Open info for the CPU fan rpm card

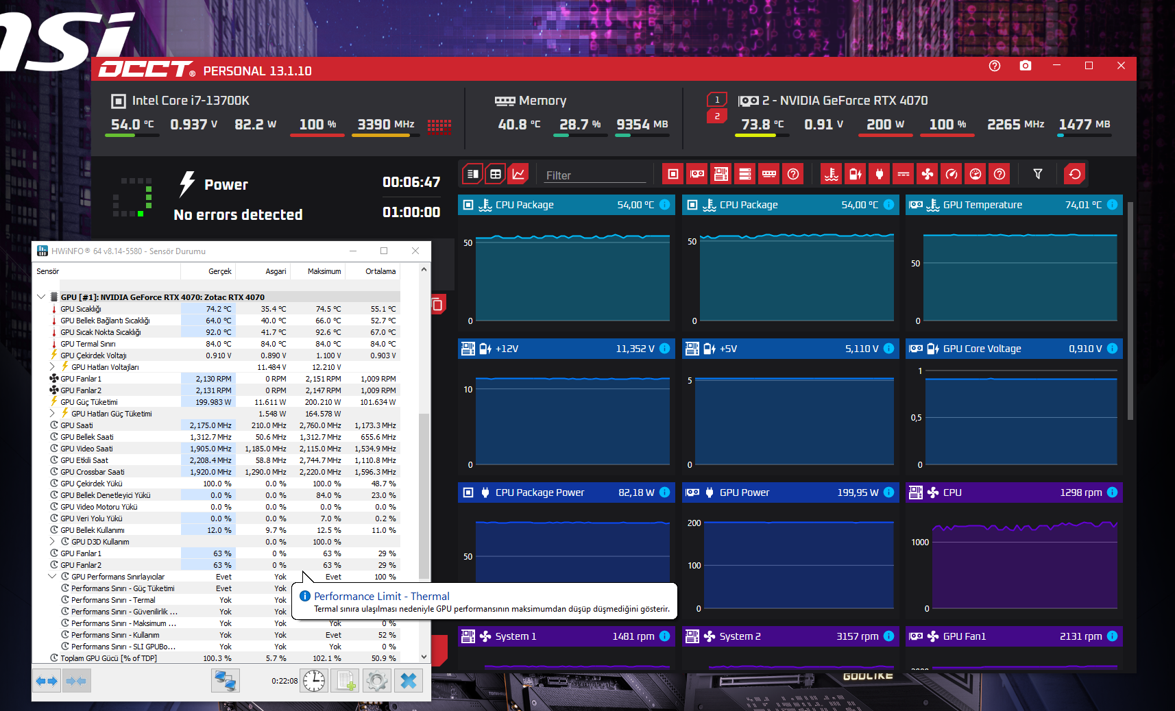click(1112, 492)
